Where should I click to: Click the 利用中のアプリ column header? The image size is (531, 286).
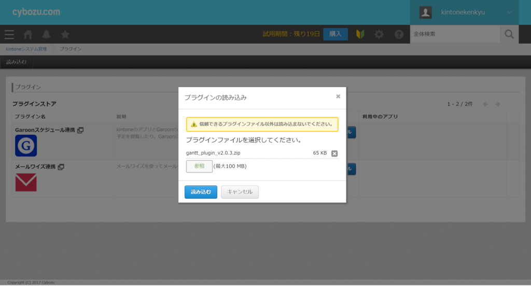tap(380, 117)
